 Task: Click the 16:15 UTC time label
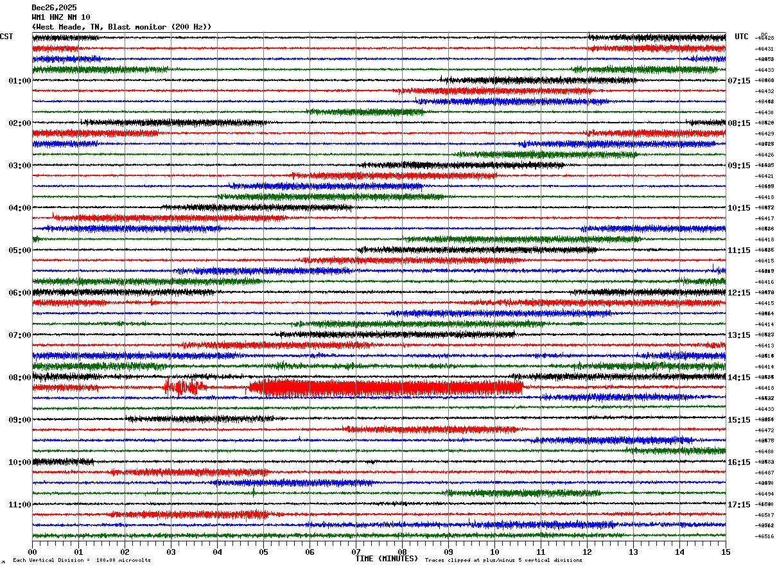pyautogui.click(x=739, y=462)
